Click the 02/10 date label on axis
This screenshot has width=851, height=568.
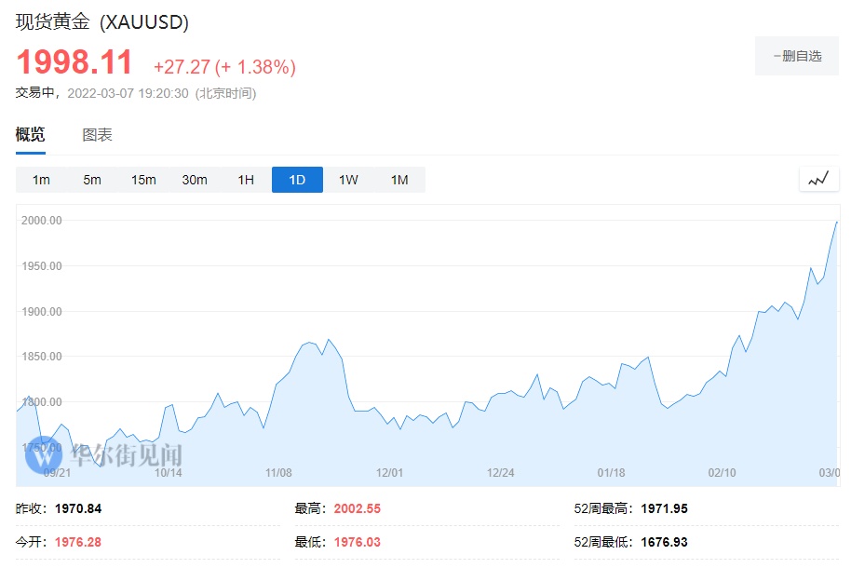click(x=722, y=473)
